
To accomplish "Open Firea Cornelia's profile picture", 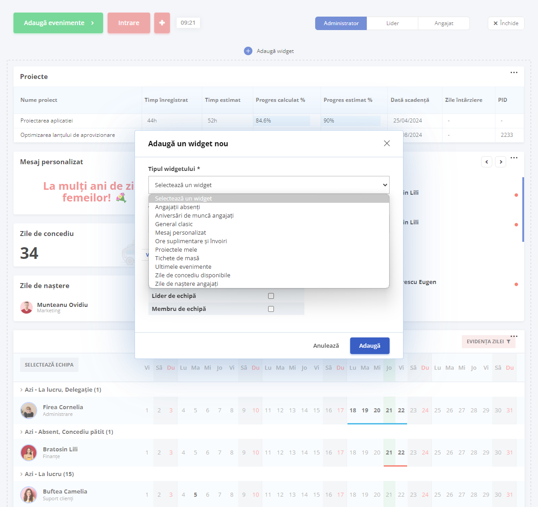I will point(29,411).
